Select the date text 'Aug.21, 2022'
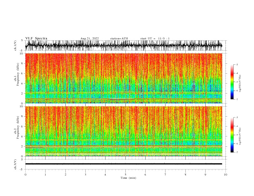The height and width of the screenshot is (196, 254). [89, 38]
